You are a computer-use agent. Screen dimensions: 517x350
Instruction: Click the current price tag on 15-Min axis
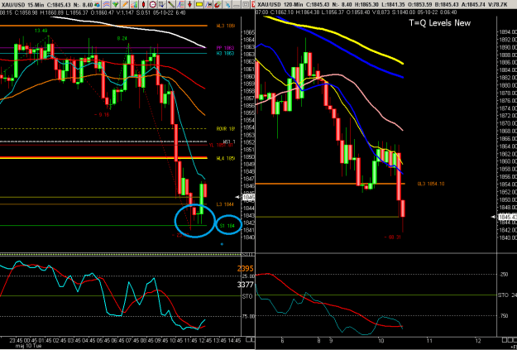pyautogui.click(x=249, y=197)
